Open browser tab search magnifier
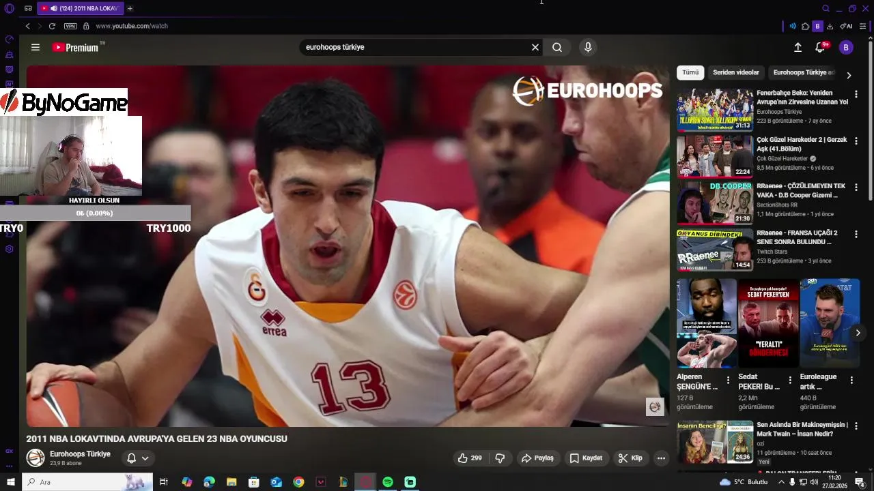 pyautogui.click(x=826, y=8)
